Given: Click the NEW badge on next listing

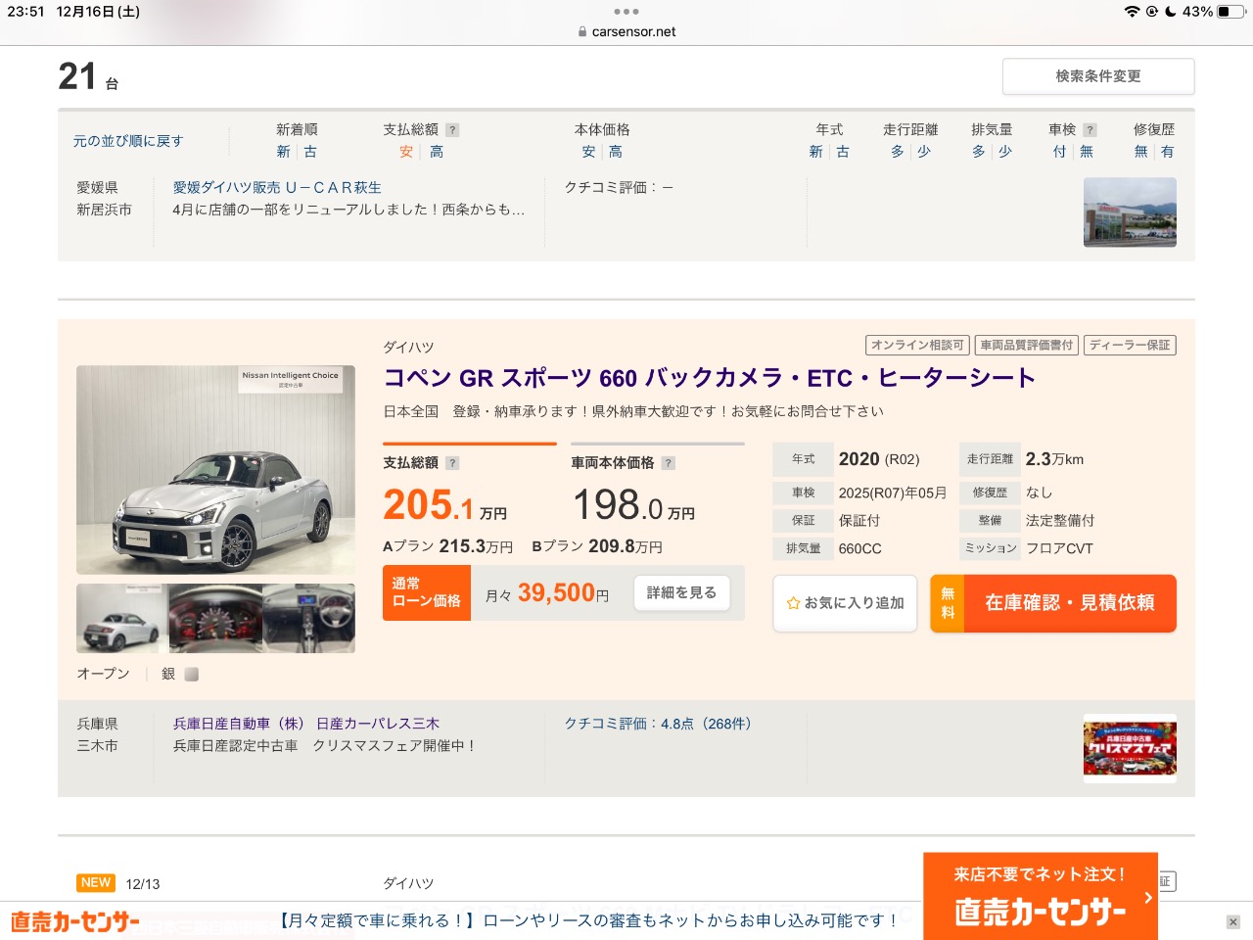Looking at the screenshot, I should [96, 883].
